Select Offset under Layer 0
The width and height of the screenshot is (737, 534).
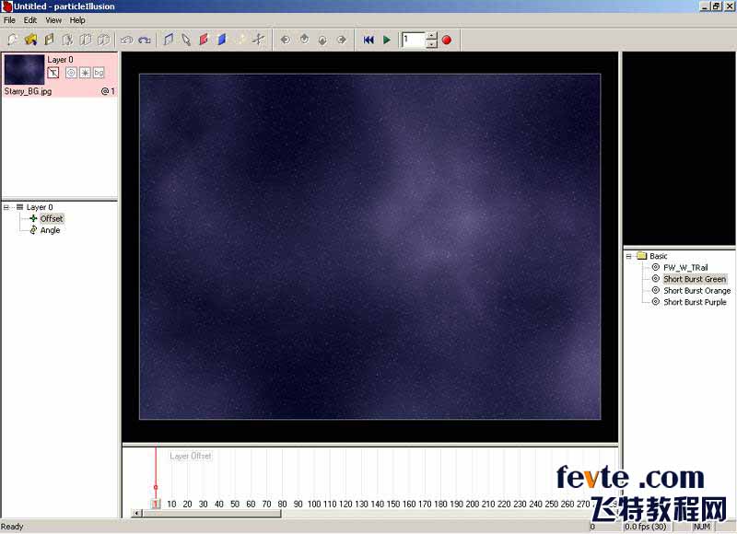49,218
